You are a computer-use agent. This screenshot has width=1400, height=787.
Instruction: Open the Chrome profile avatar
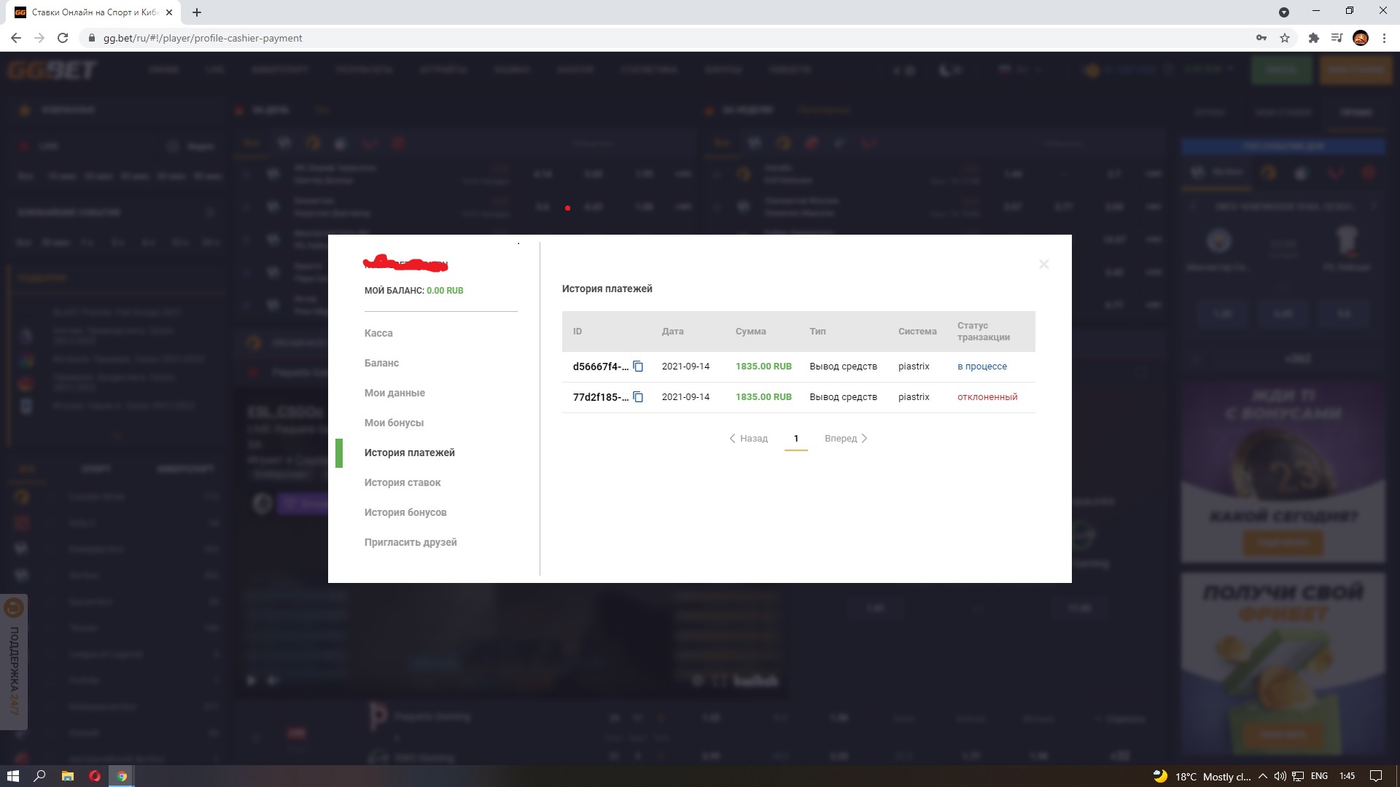[x=1361, y=38]
